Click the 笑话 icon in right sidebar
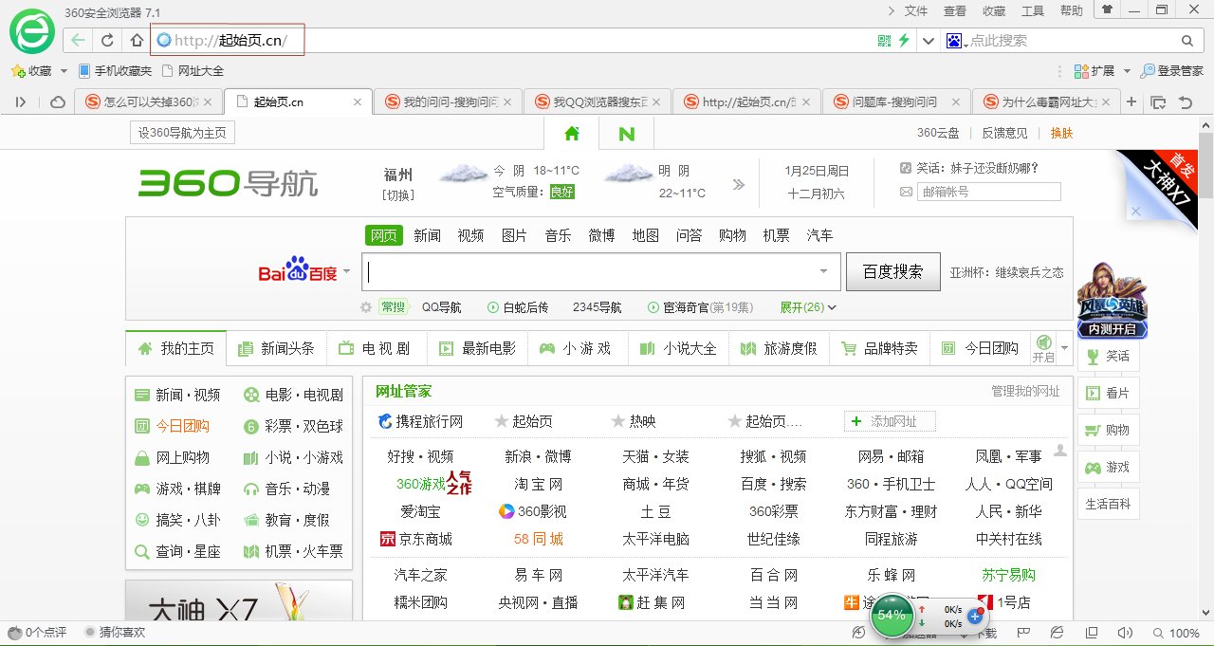1214x646 pixels. (x=1108, y=355)
